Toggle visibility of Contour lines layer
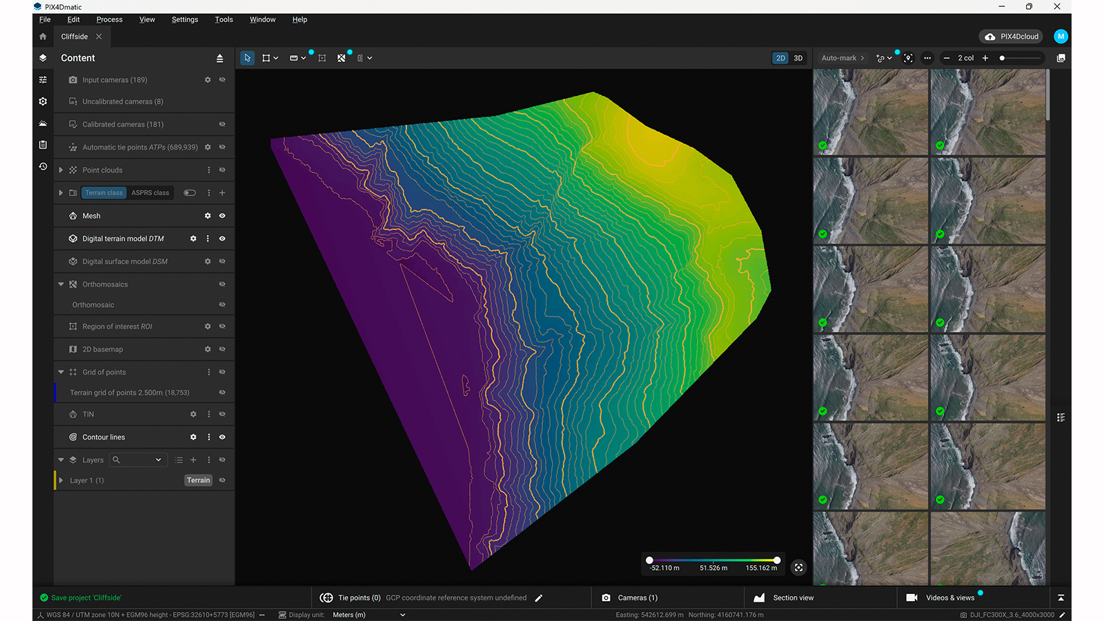Image resolution: width=1104 pixels, height=621 pixels. [x=222, y=437]
